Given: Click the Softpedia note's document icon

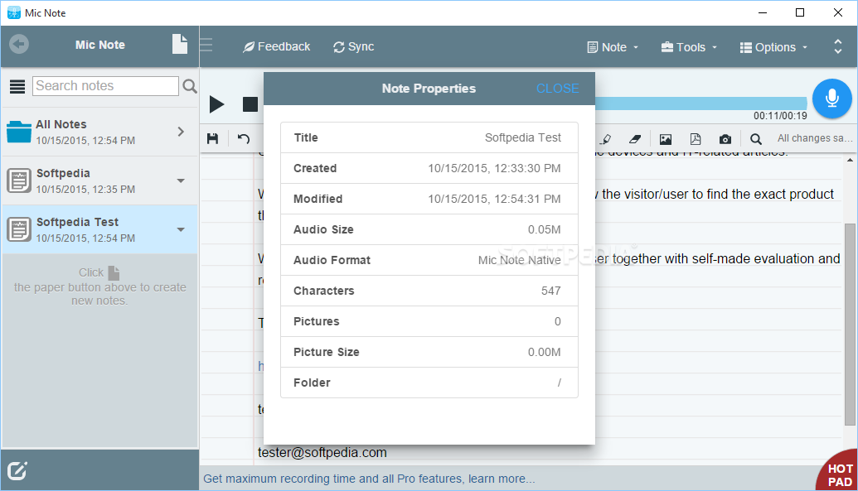Looking at the screenshot, I should 19,181.
